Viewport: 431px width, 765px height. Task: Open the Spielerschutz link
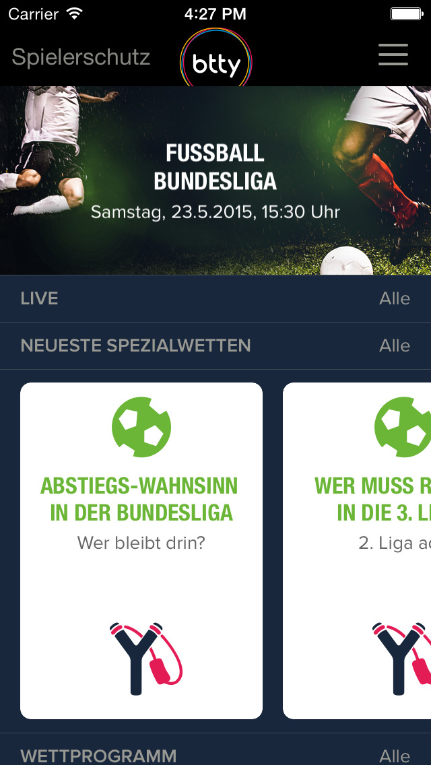(x=81, y=57)
